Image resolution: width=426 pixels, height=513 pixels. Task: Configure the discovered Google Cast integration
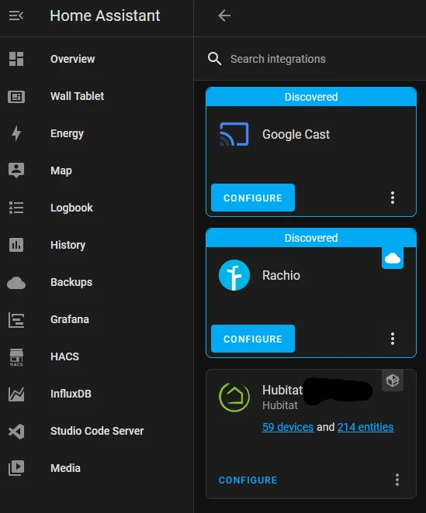click(253, 198)
